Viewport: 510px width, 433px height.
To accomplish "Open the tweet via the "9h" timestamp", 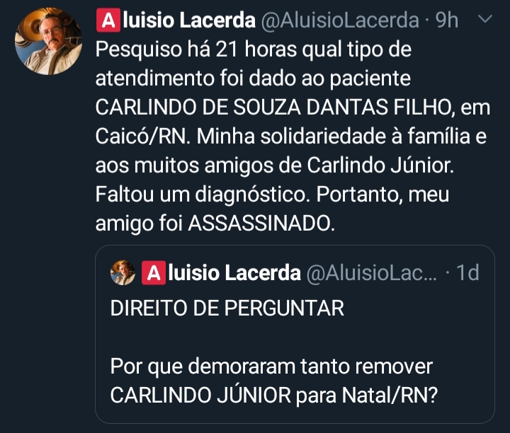I will coord(446,21).
